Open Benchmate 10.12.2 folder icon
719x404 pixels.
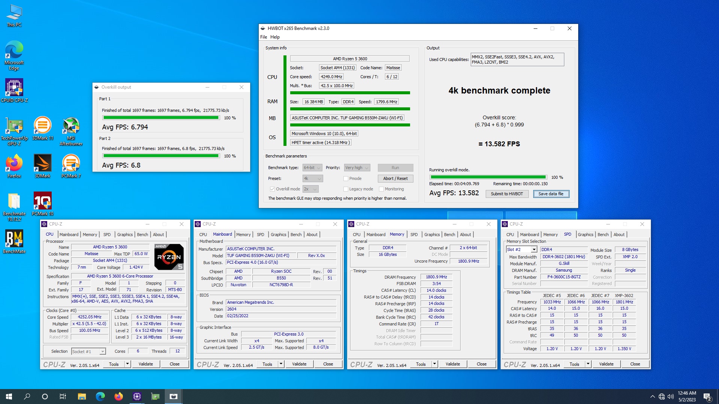tap(14, 207)
